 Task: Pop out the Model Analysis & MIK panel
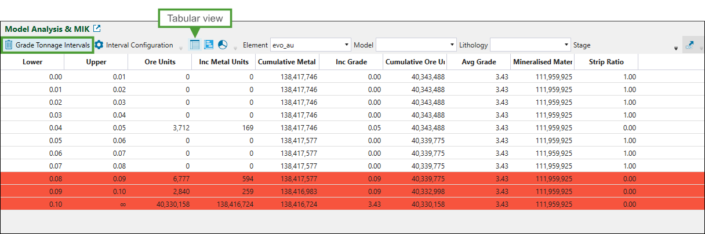tap(97, 28)
